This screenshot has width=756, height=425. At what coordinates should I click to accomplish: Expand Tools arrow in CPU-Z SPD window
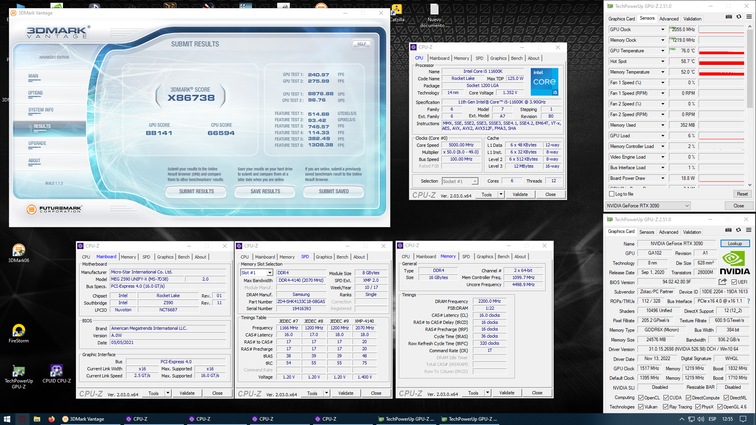(326, 393)
